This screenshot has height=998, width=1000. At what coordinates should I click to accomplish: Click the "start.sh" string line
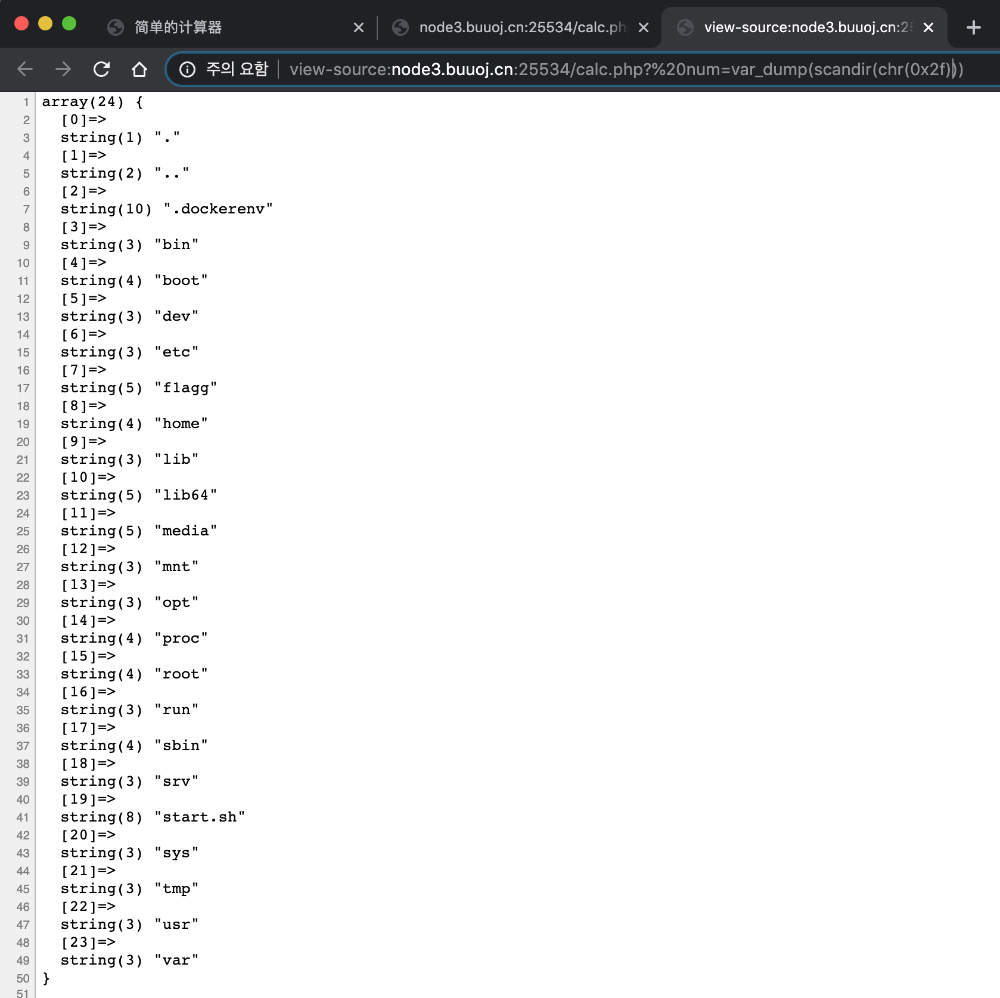point(153,817)
